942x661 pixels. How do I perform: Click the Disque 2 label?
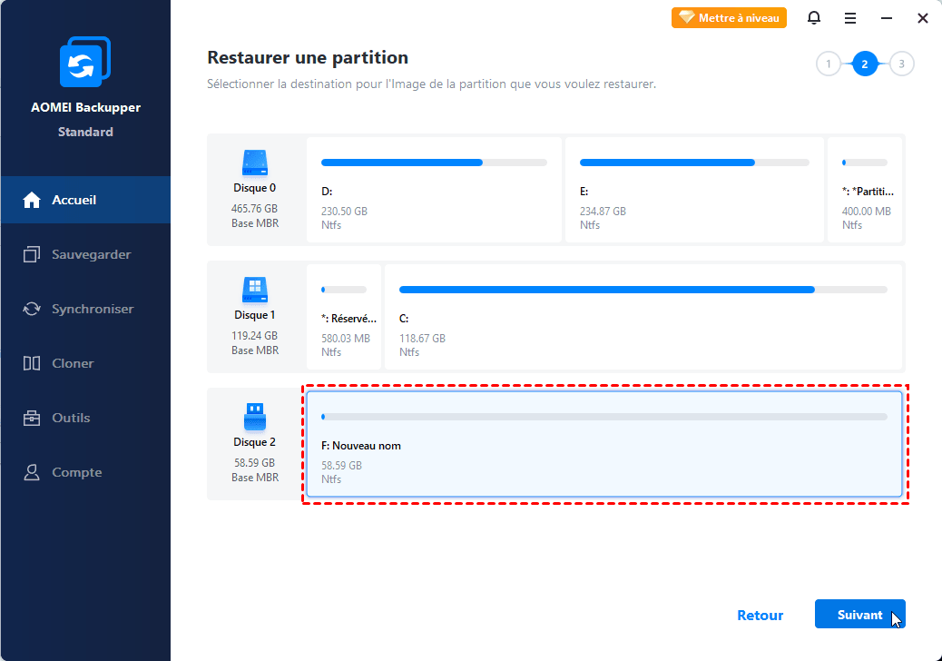255,442
